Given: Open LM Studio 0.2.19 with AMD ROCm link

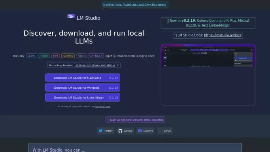Looking at the screenshot, I should [x=94, y=65].
